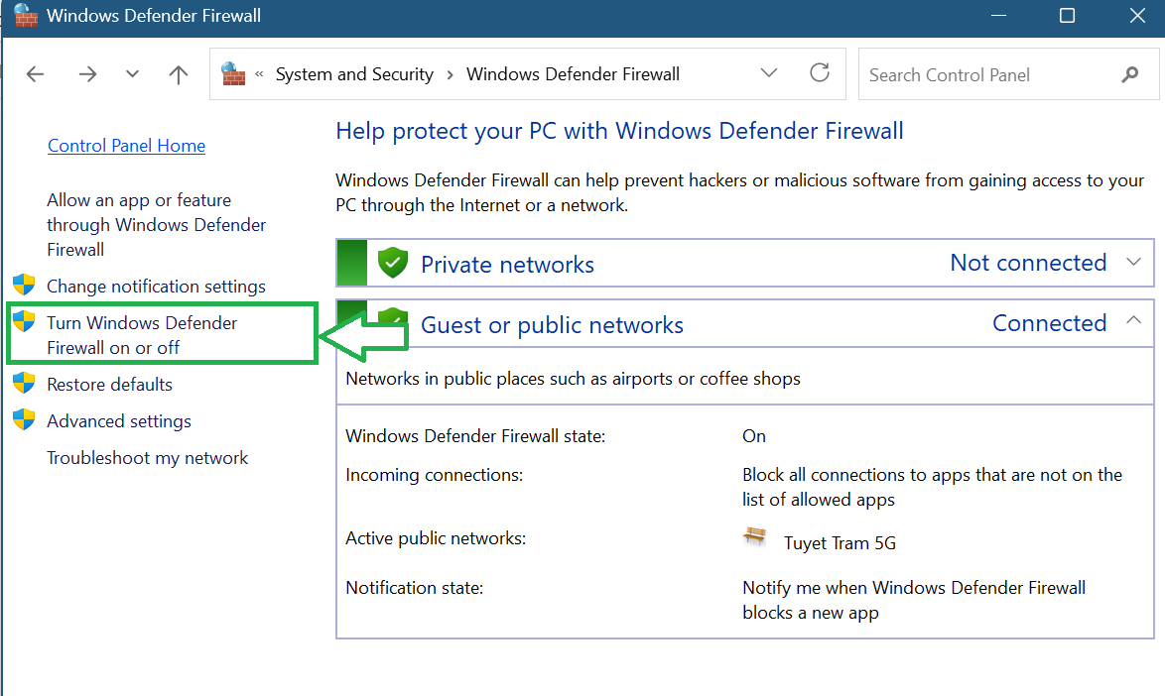Open Advanced settings
The height and width of the screenshot is (696, 1165).
[119, 421]
